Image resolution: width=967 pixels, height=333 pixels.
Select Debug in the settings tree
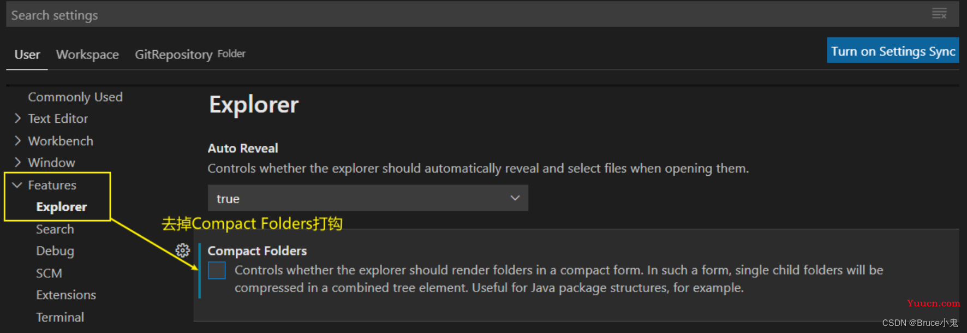(55, 251)
